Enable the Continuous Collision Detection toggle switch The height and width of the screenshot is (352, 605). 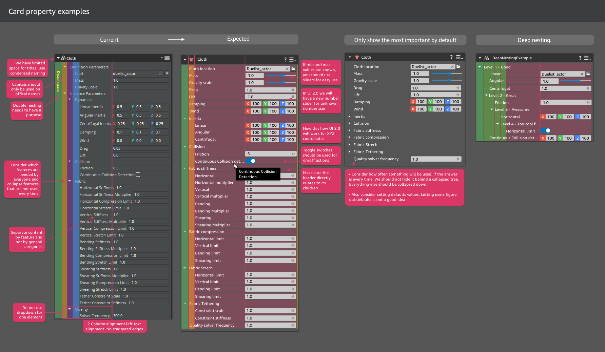[x=251, y=161]
